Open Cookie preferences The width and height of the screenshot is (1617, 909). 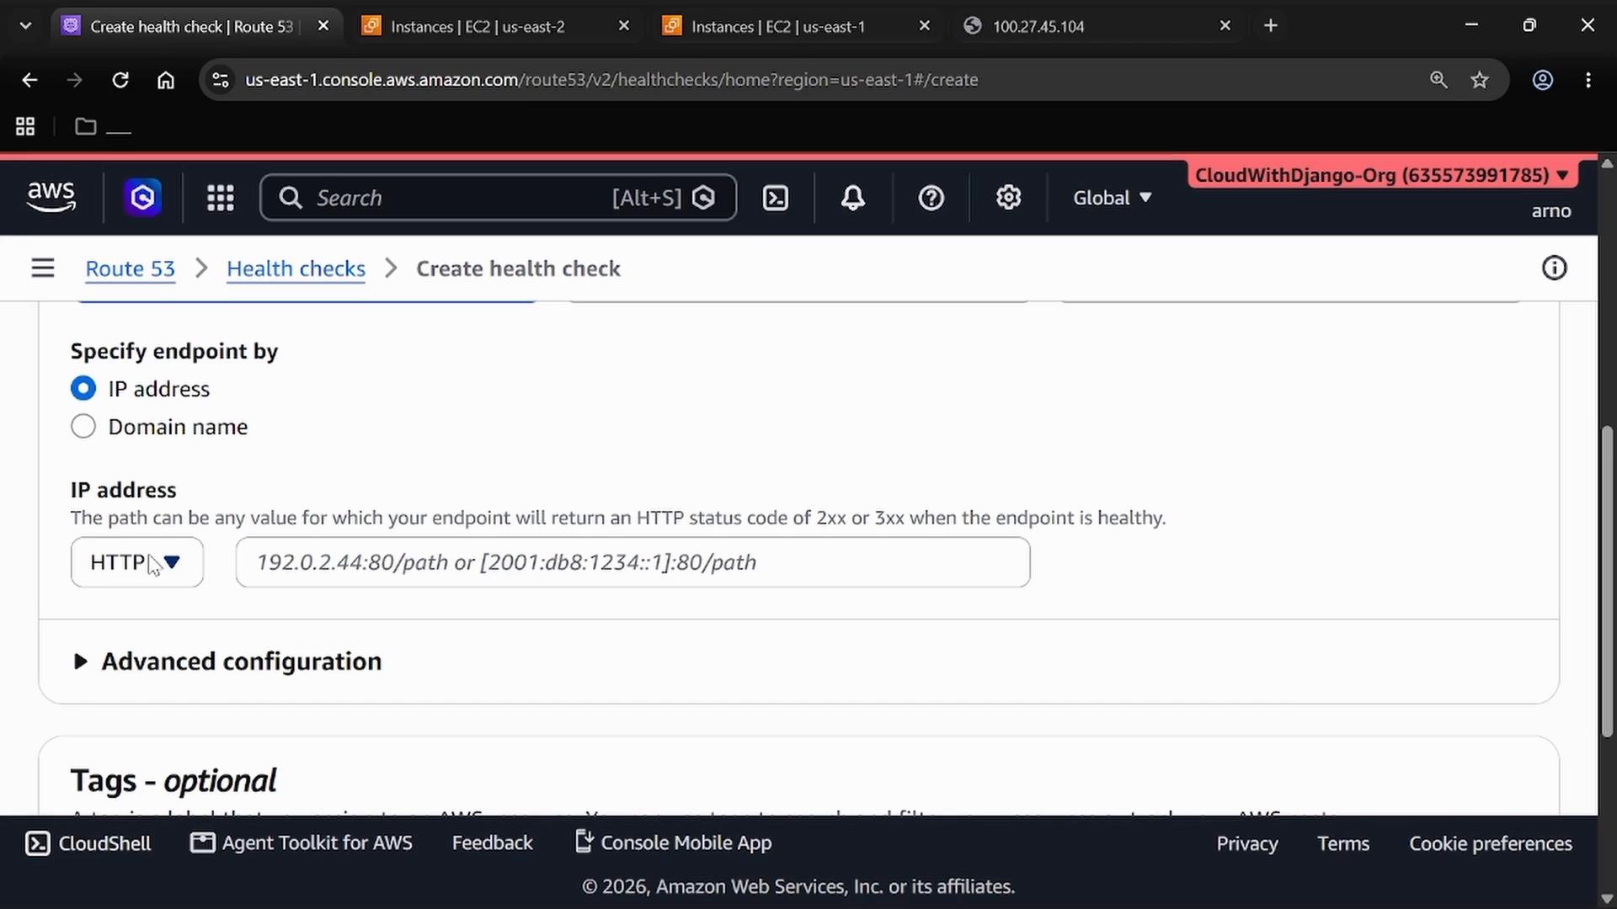click(x=1491, y=843)
